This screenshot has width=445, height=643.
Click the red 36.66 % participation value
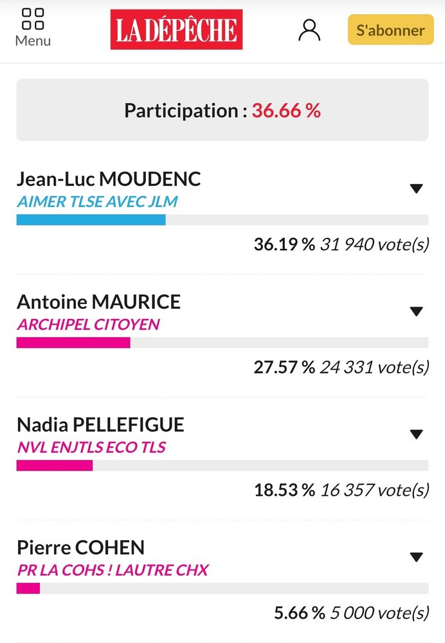click(286, 110)
